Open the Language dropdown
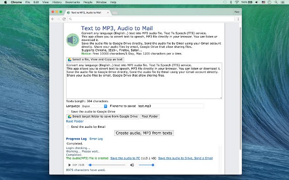Viewport: 289px width, 180px height. tap(94, 106)
